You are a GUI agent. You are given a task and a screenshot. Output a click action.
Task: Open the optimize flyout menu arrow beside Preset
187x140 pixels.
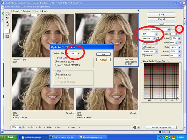(x=179, y=29)
